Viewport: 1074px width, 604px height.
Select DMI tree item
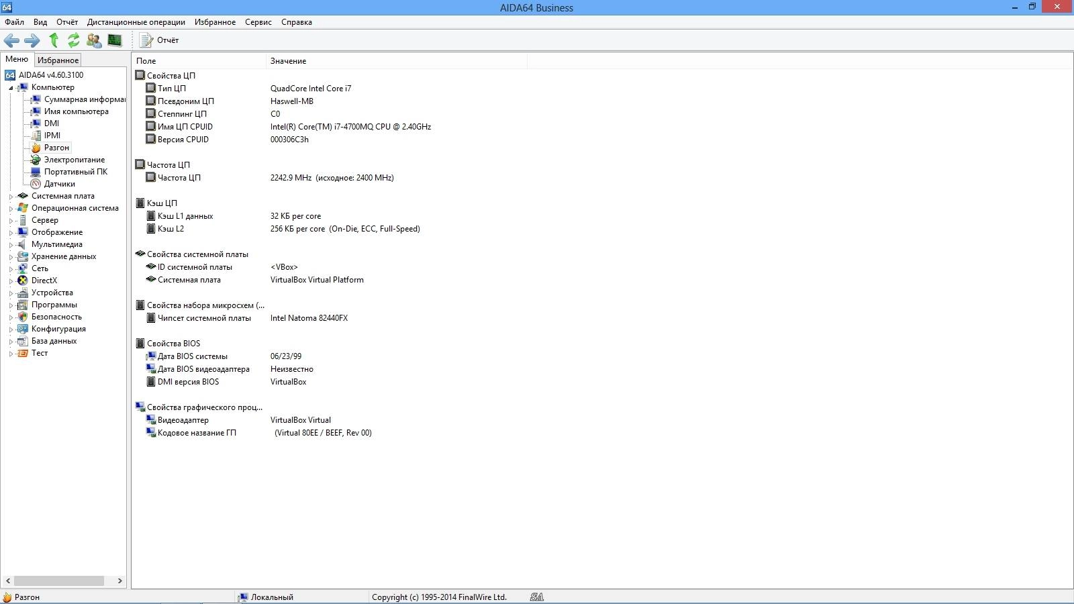[52, 123]
